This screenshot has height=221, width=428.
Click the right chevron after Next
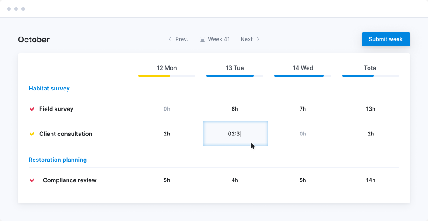(x=258, y=39)
